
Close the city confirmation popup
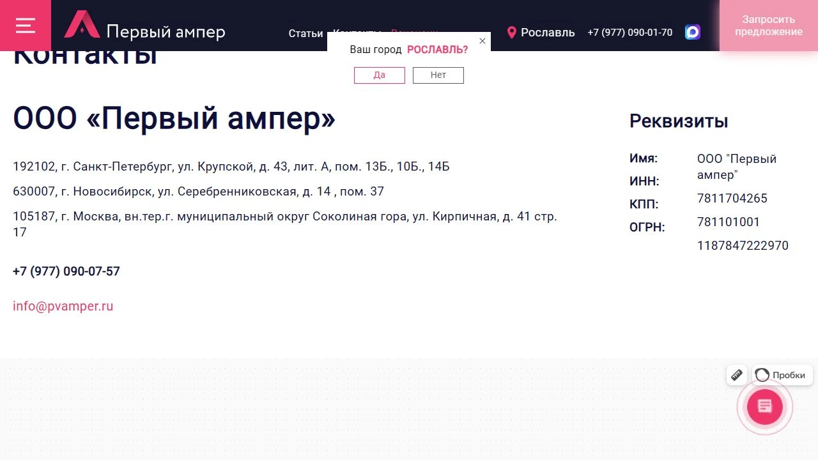(482, 41)
